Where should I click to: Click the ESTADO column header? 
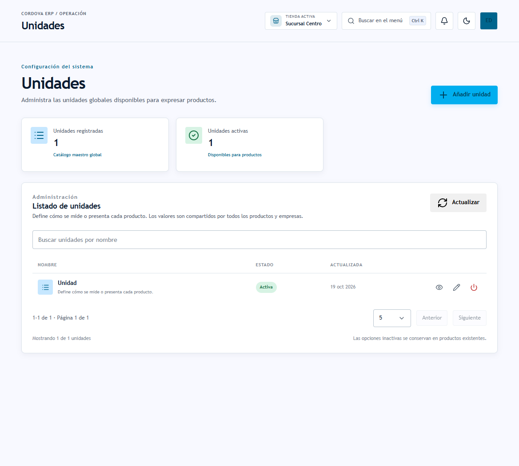click(264, 265)
